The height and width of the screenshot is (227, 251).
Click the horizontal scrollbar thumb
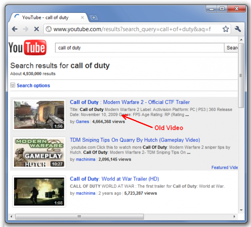78,216
